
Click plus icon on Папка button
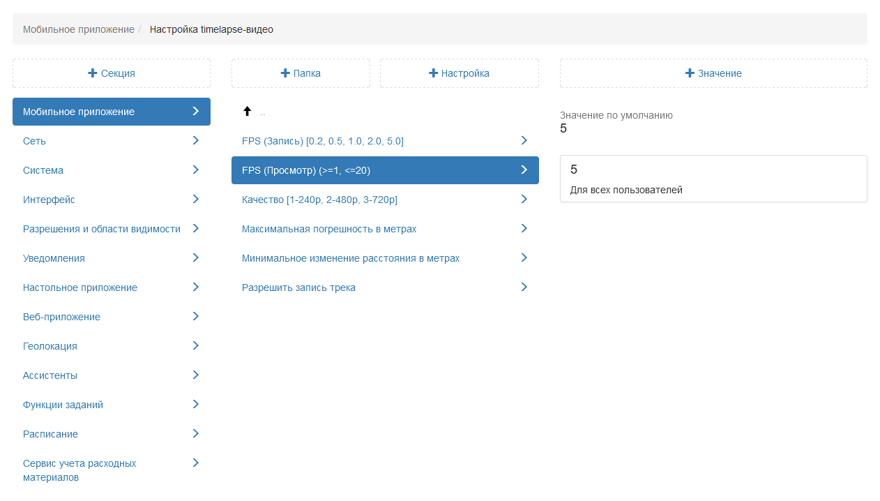tap(285, 73)
